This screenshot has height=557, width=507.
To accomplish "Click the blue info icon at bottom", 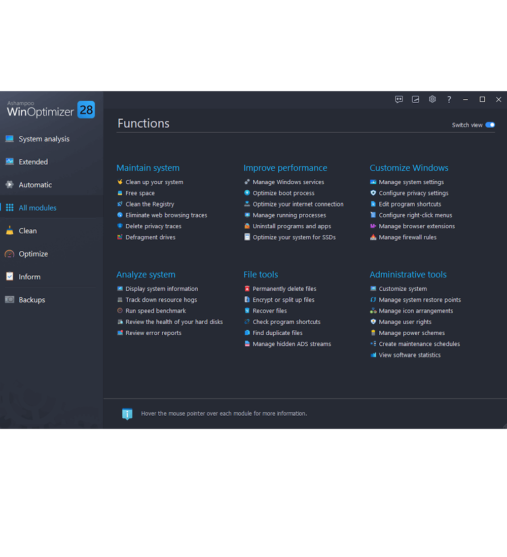I will 127,414.
